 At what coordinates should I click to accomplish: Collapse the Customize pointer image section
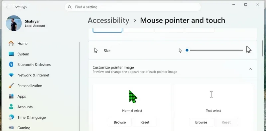pos(250,69)
